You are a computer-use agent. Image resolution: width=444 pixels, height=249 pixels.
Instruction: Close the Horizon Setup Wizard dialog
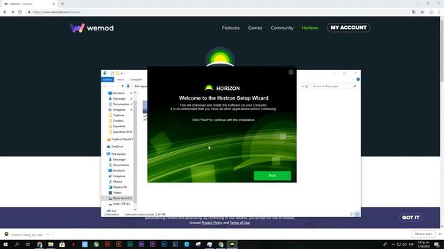pyautogui.click(x=291, y=72)
